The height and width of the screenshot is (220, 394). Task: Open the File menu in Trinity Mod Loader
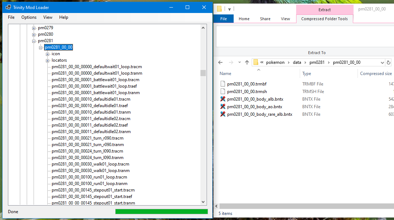coord(11,17)
